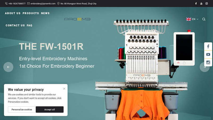
Task: Click the location pin icon
Action: point(58,3)
